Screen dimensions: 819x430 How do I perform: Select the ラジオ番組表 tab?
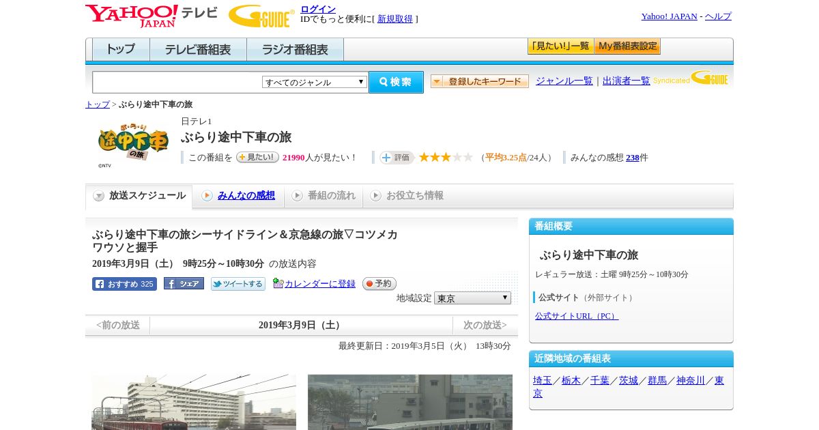coord(295,50)
